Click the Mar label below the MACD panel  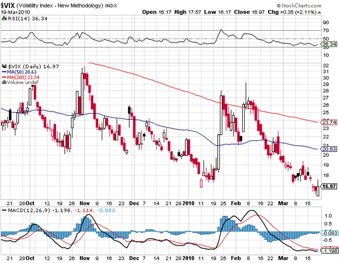(283, 258)
